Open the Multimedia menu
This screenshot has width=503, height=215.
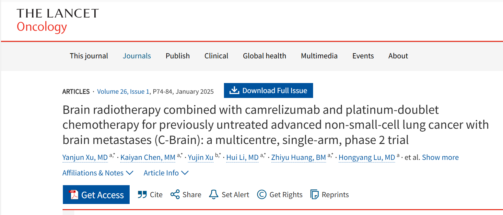coord(319,56)
